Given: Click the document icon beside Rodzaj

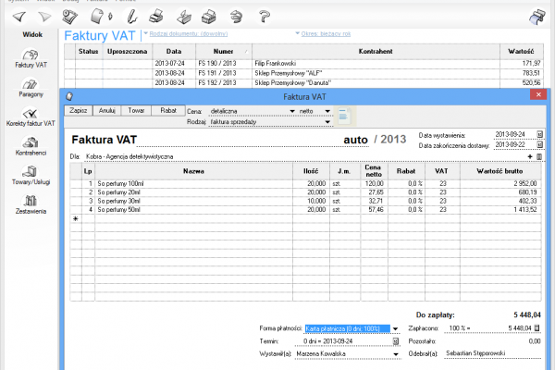Looking at the screenshot, I should (x=342, y=117).
